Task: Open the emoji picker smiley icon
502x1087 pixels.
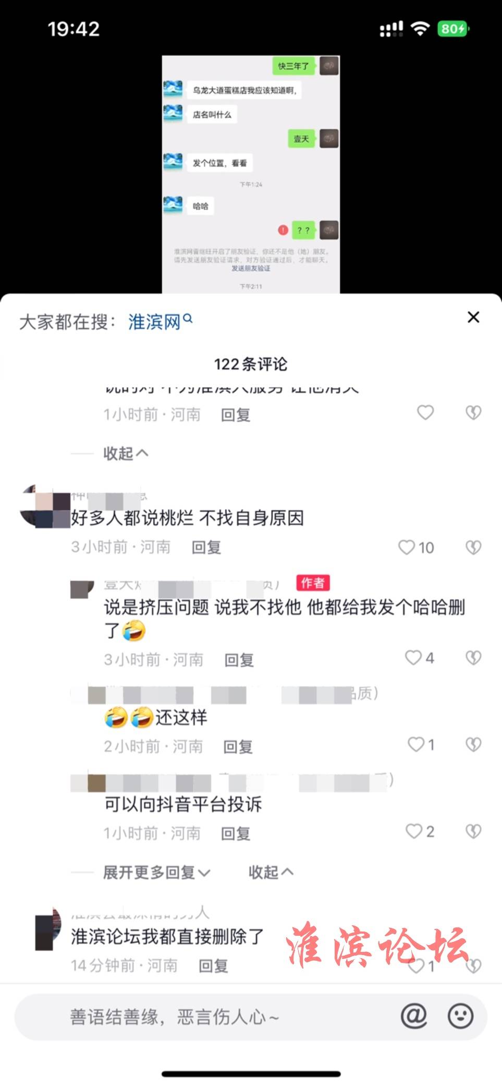Action: point(461,1016)
